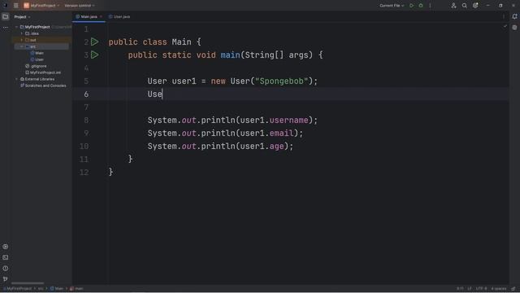
Task: Open more run actions (three dots)
Action: tap(430, 6)
